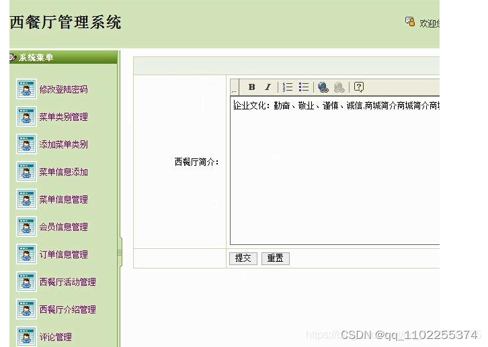
Task: Click icon beside 订单信息管理
Action: [26, 254]
